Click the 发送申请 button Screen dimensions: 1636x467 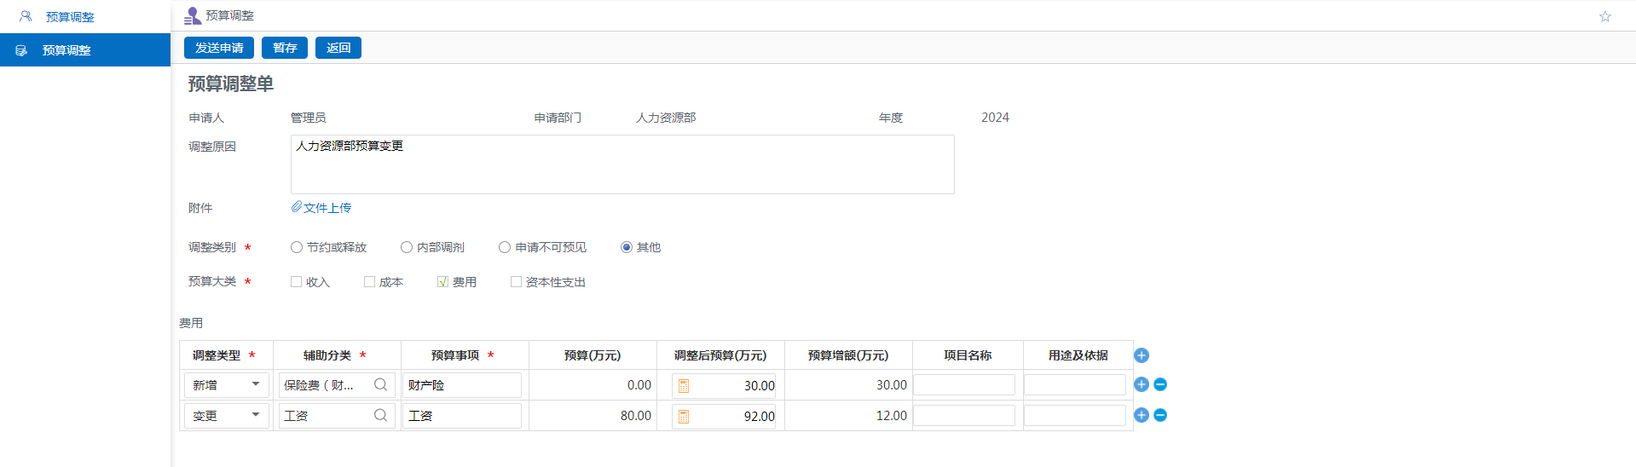coord(219,48)
